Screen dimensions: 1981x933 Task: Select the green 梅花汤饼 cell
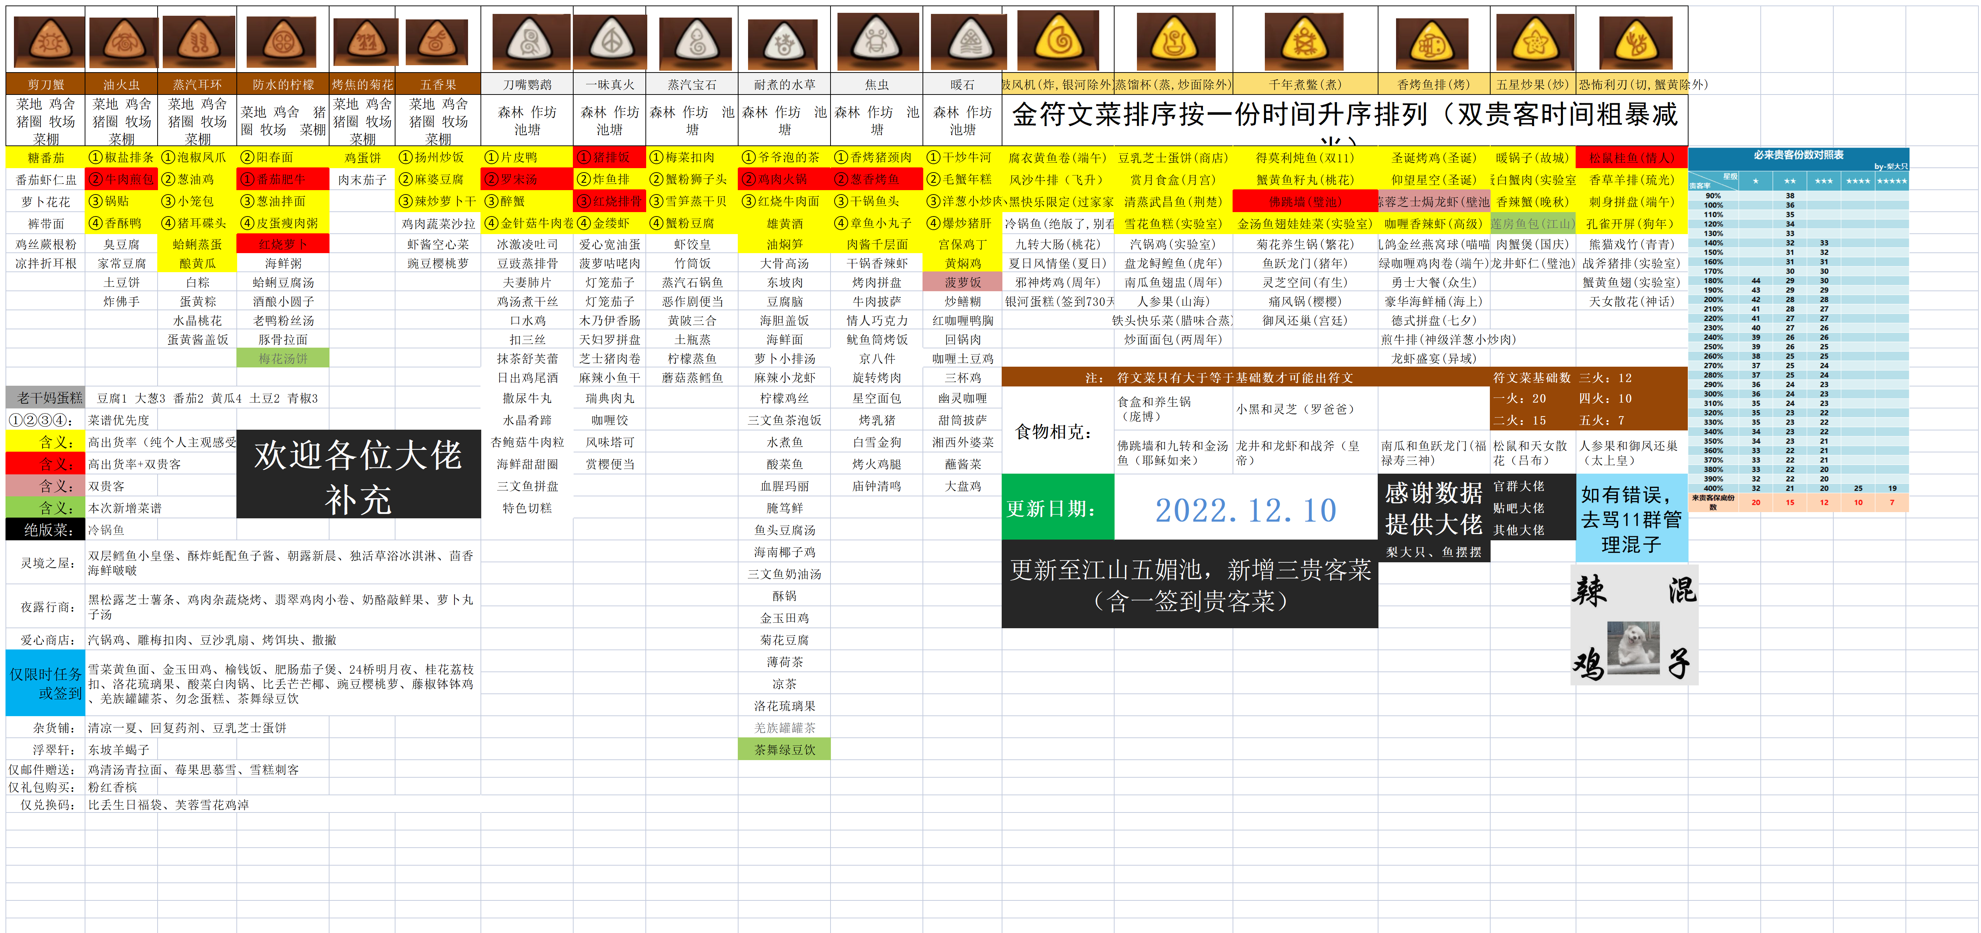[282, 358]
